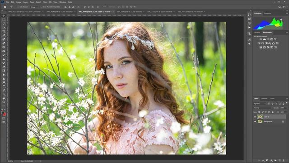Viewport: 289px width, 163px height.
Task: Switch to the Libraries tab
Action: click(x=257, y=32)
